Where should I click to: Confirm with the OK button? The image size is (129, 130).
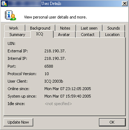click(112, 122)
